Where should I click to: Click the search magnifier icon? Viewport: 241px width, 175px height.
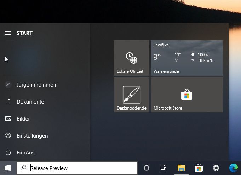tap(24, 168)
